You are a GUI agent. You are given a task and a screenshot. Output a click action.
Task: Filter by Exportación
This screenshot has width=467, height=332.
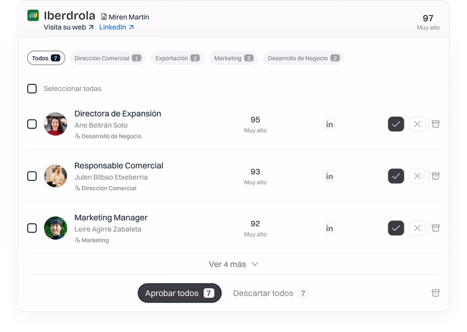point(177,58)
